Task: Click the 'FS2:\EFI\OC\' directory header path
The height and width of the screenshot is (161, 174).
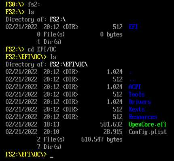Action: [69, 64]
